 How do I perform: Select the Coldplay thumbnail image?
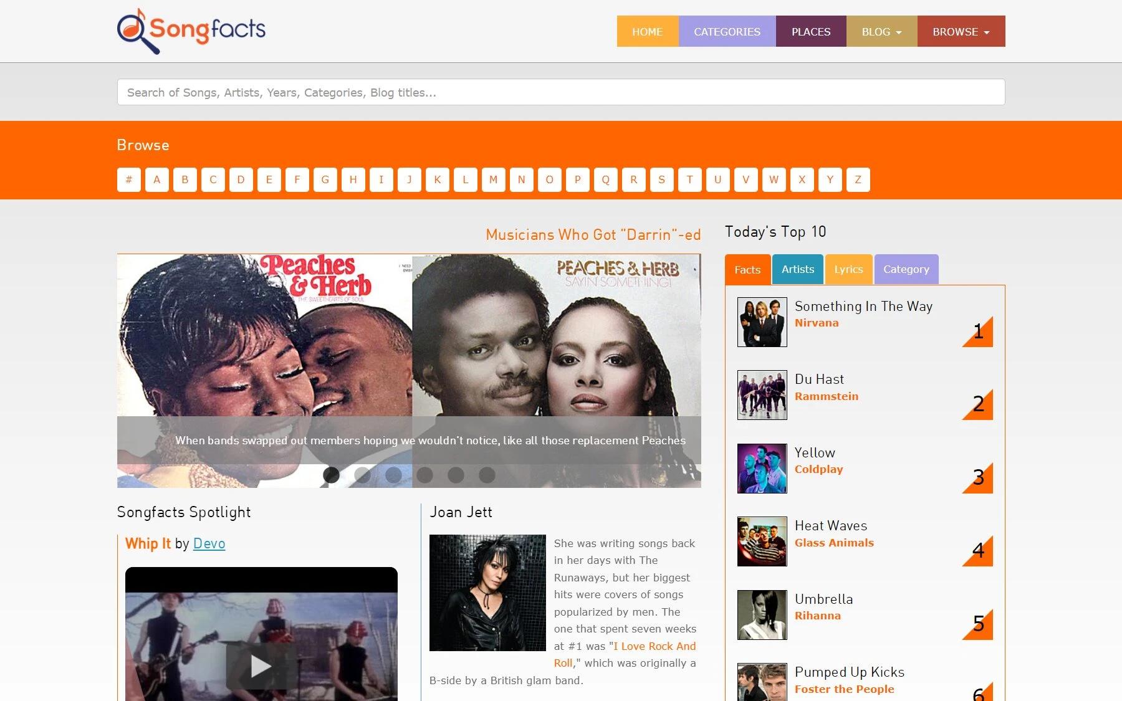[x=762, y=469]
